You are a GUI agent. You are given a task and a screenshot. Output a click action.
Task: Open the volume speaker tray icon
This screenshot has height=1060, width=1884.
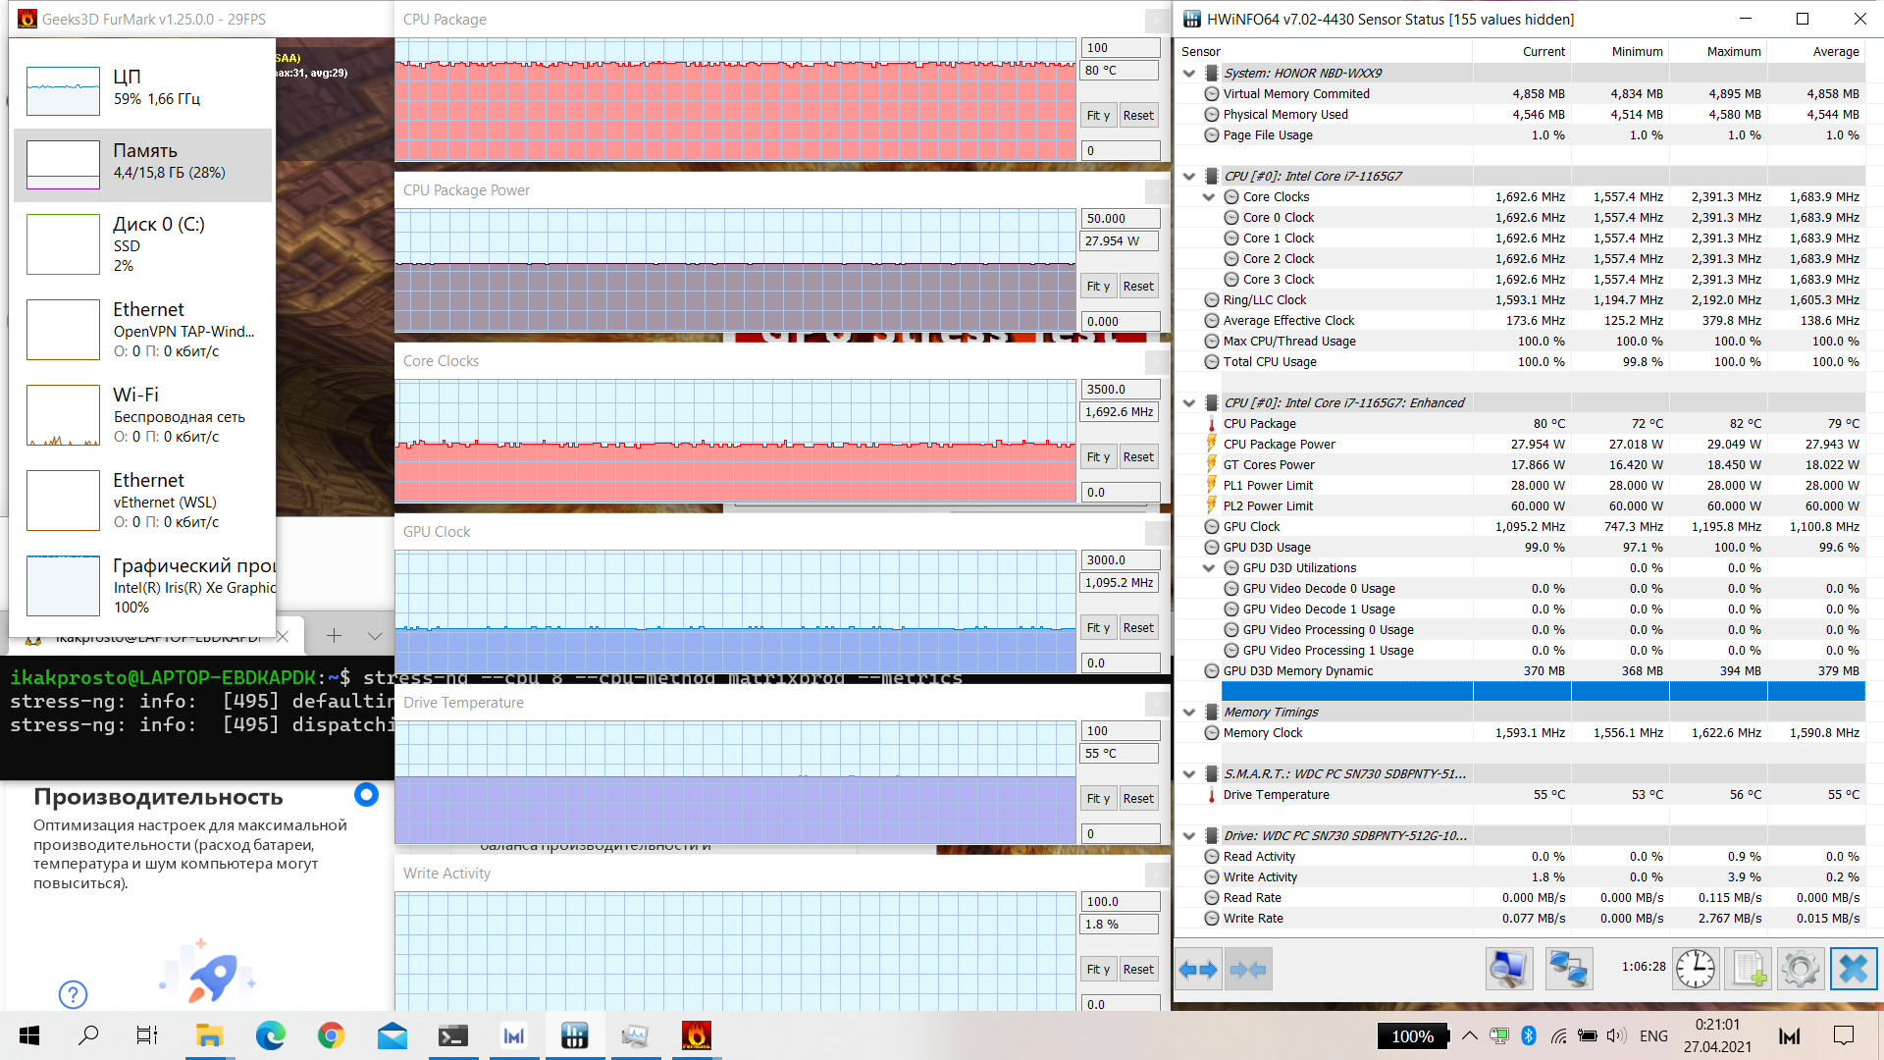point(1617,1035)
